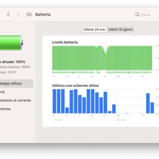
Task: Select the Ultime 24 ore tab
Action: 94,30
